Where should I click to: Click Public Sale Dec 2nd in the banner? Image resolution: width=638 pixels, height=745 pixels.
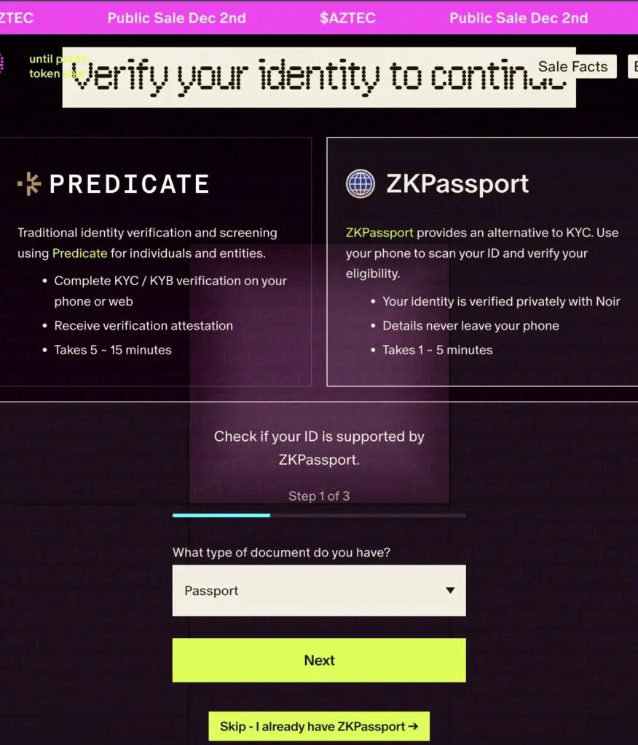coord(176,17)
